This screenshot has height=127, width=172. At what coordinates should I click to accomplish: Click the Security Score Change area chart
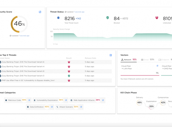(x=113, y=37)
